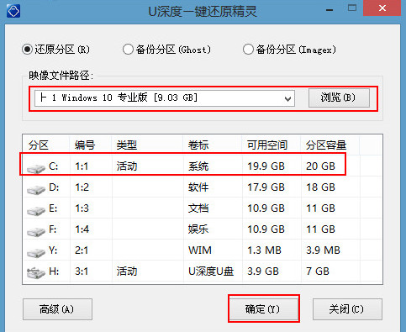Click the Windows 10 专业版 image path combo box

[x=165, y=98]
